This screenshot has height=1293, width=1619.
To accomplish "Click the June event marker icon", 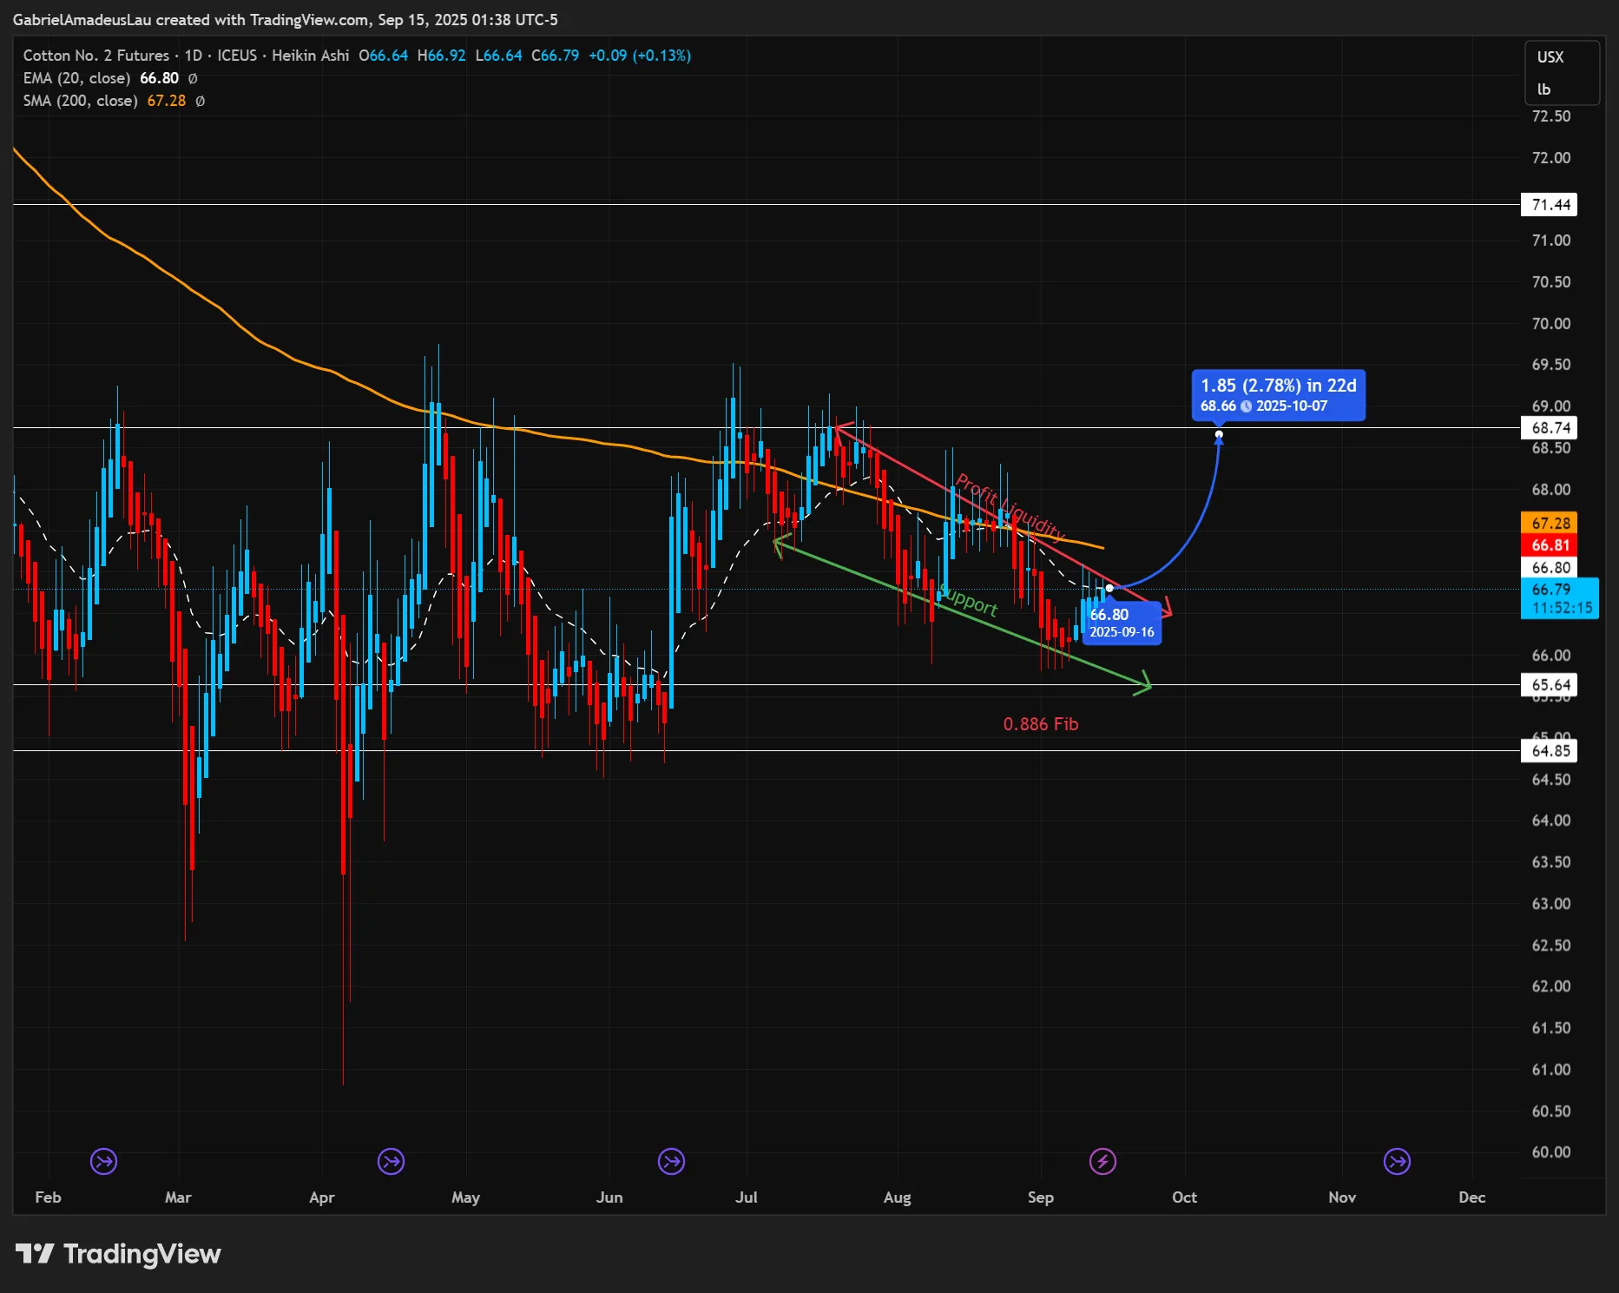I will (x=672, y=1161).
